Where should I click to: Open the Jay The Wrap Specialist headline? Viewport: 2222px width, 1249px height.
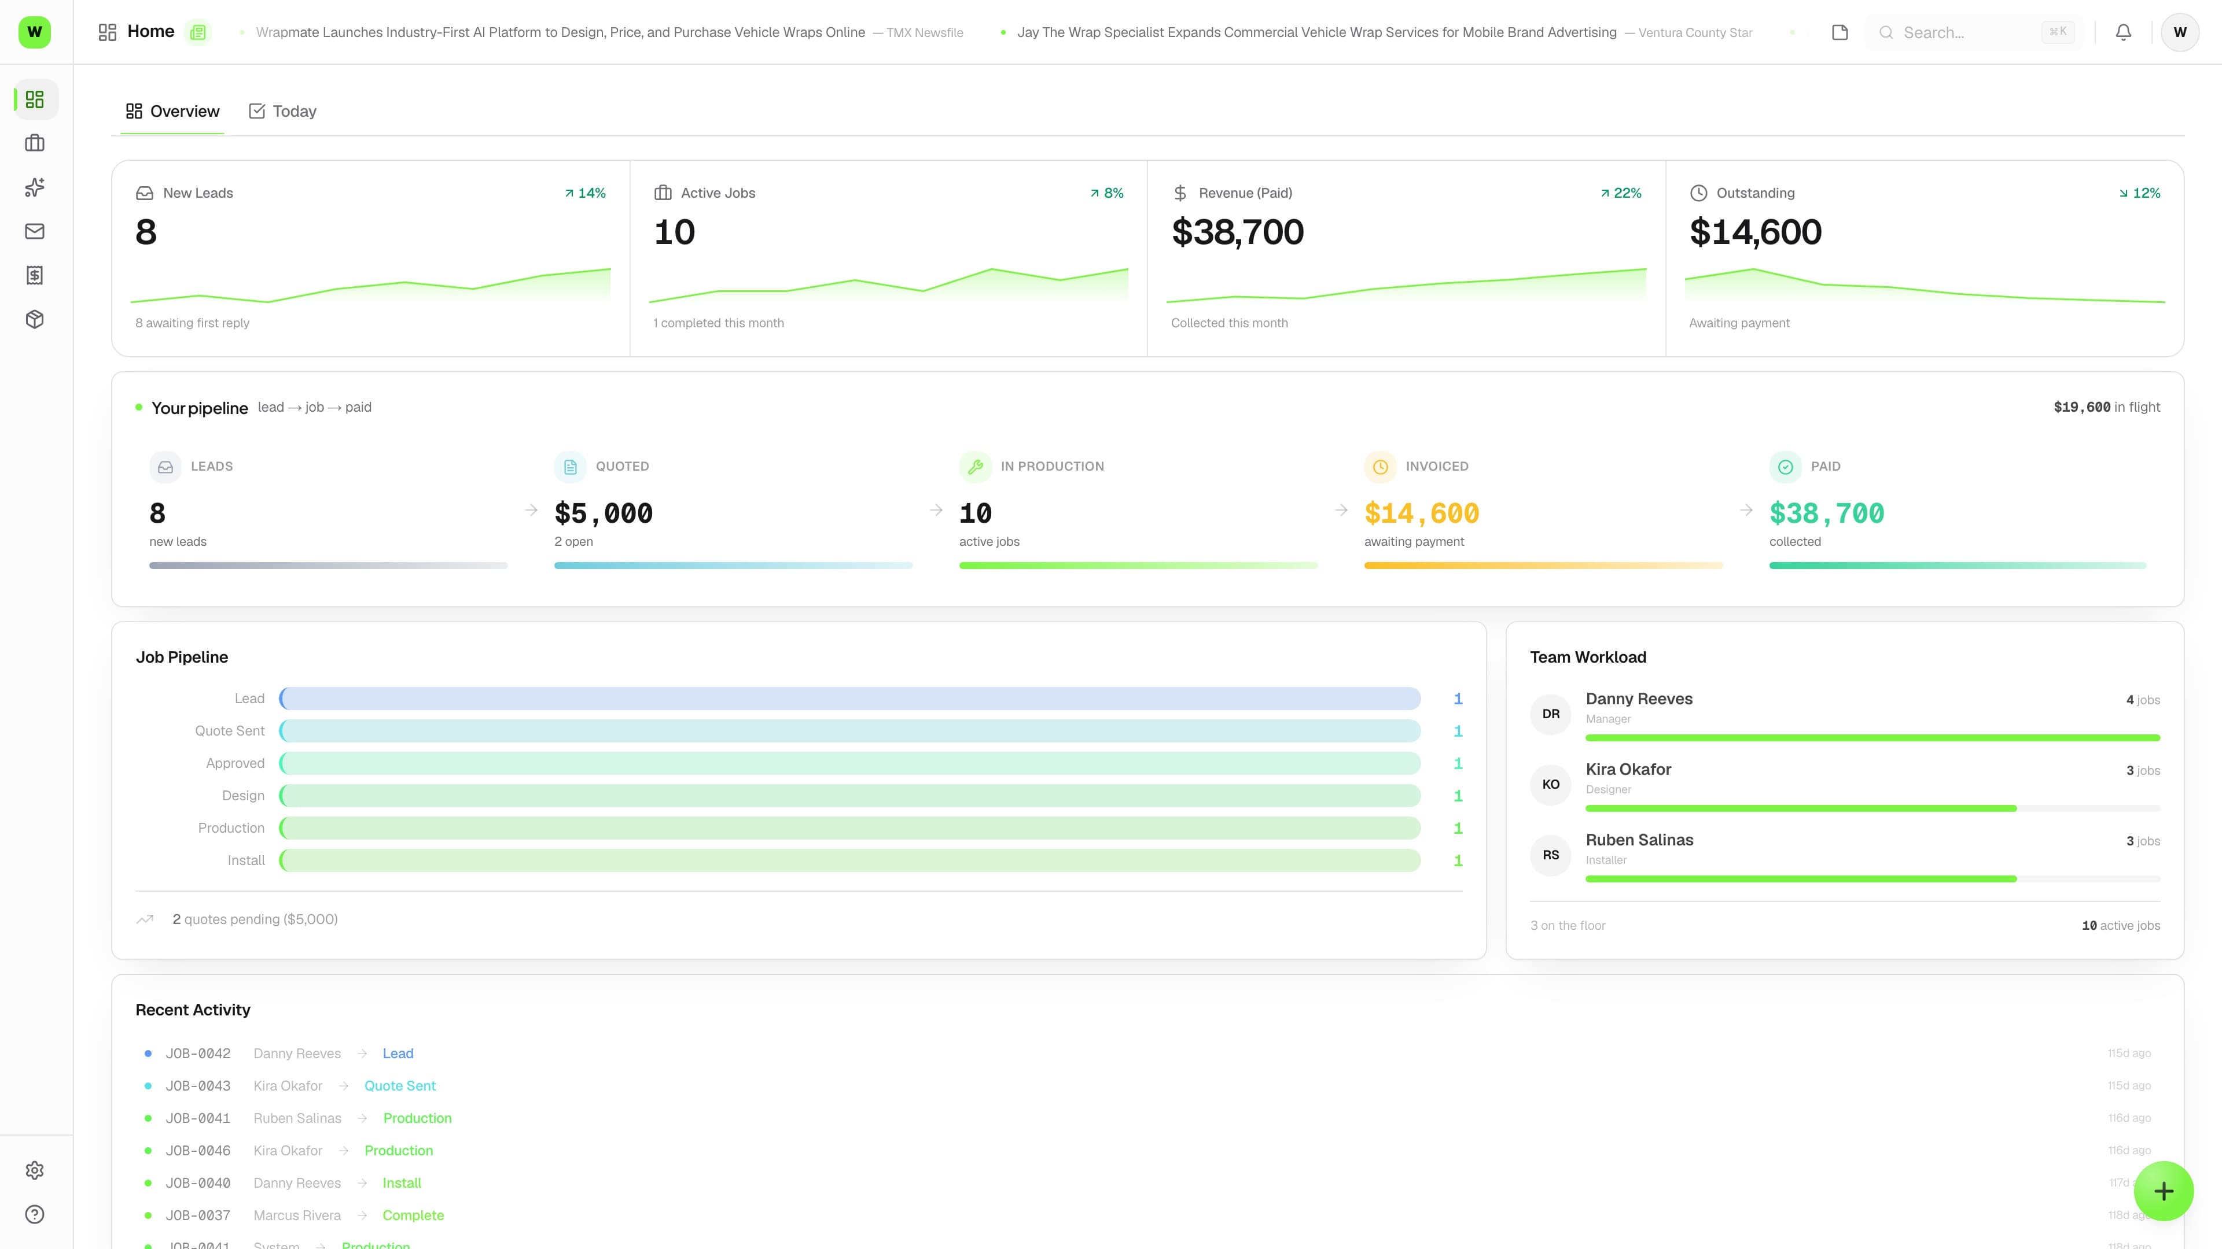1316,32
